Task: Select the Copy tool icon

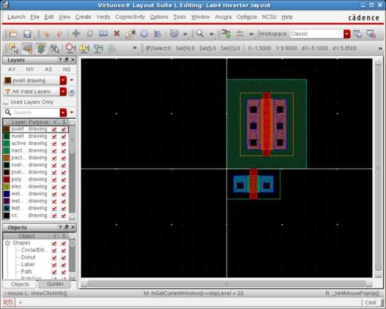Action: click(x=90, y=34)
